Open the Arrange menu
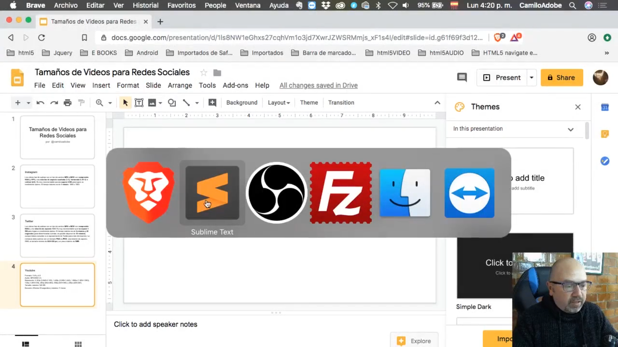 180,85
